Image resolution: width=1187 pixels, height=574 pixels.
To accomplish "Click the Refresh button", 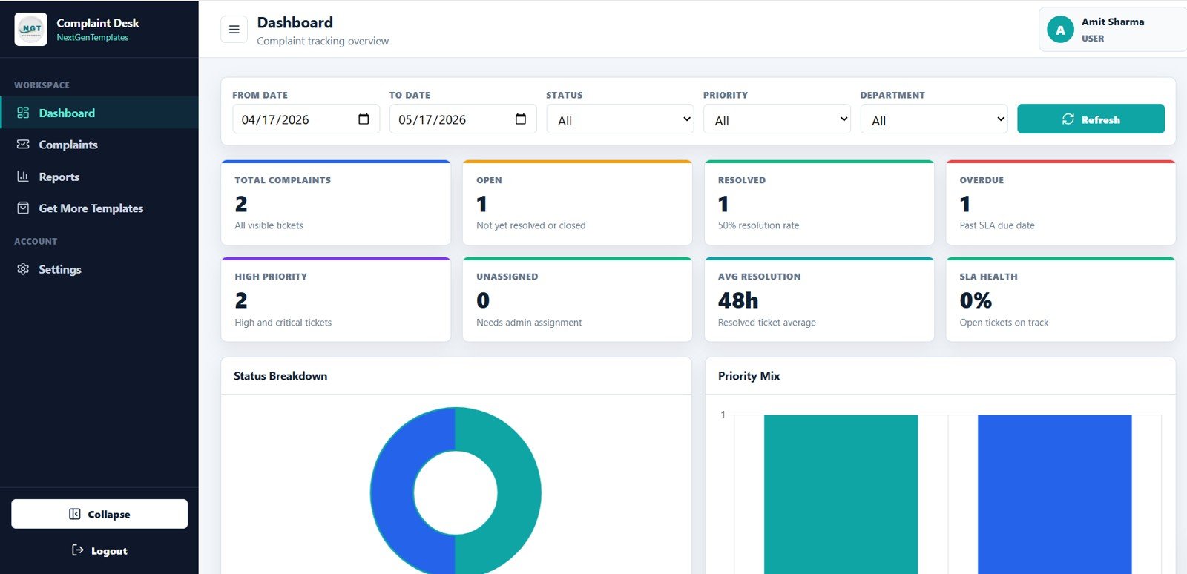I will point(1091,119).
